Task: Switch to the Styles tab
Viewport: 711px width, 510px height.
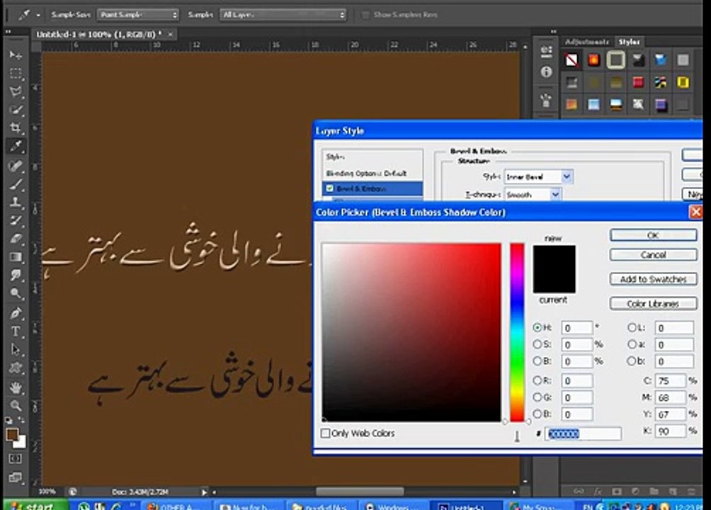Action: [629, 42]
